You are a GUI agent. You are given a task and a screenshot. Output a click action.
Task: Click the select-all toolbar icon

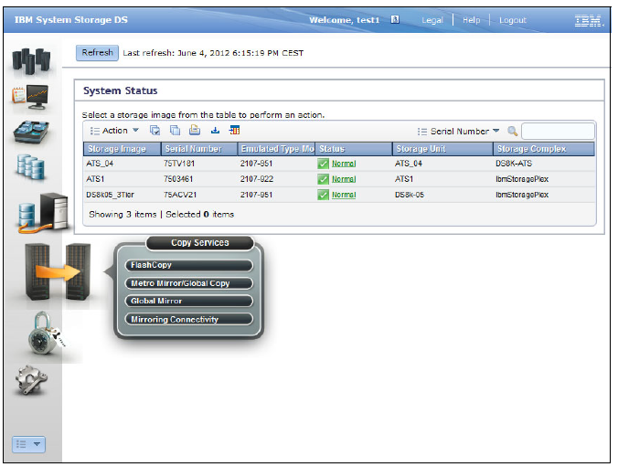154,131
